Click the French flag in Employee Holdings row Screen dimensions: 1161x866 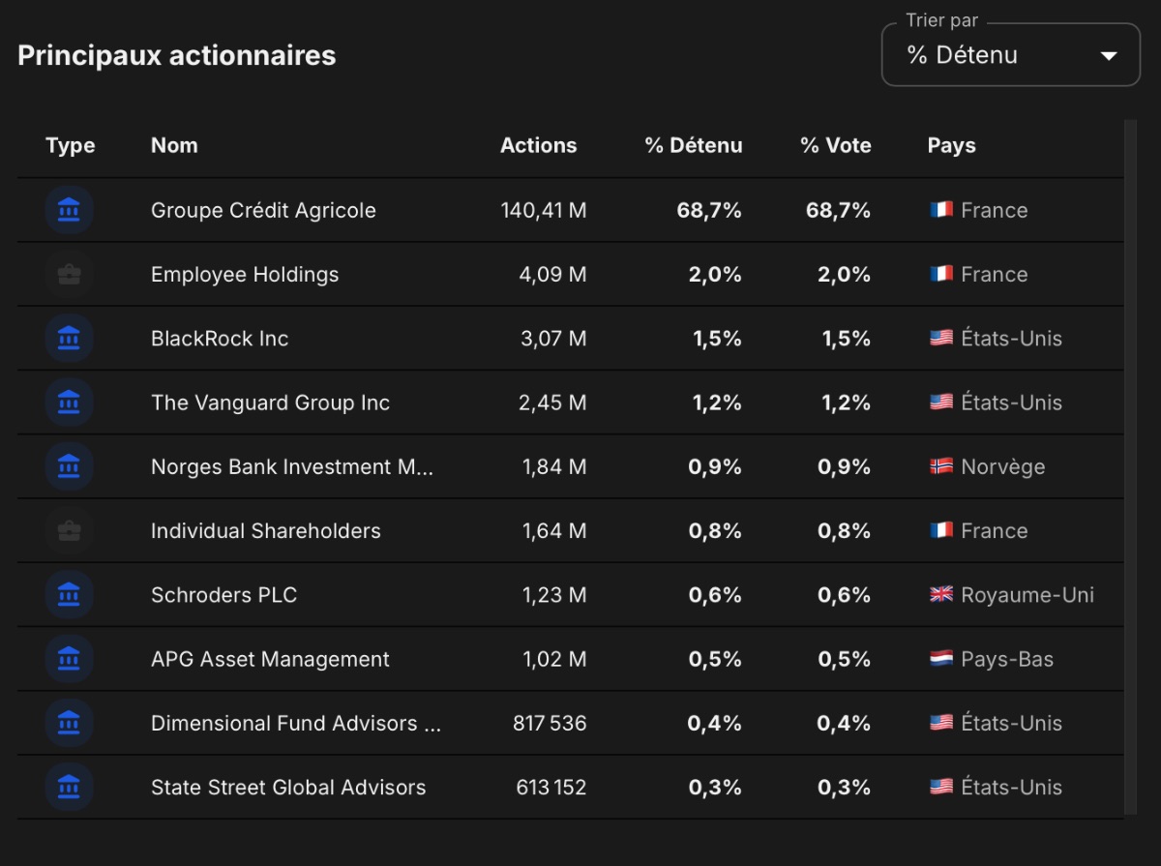[941, 275]
